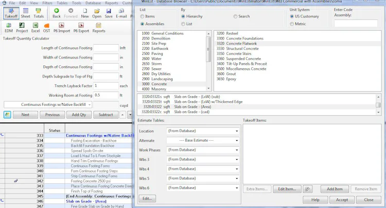
Task: Click attachment marker on row 342
Action: pyautogui.click(x=16, y=181)
